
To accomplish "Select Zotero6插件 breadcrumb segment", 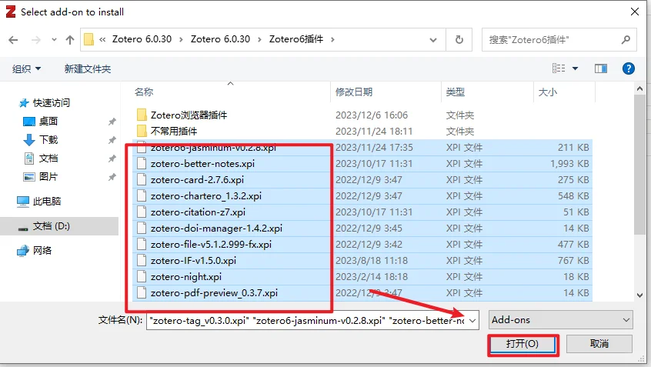I will [296, 39].
